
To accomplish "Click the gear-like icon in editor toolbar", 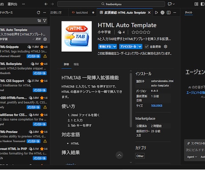I will (x=163, y=13).
